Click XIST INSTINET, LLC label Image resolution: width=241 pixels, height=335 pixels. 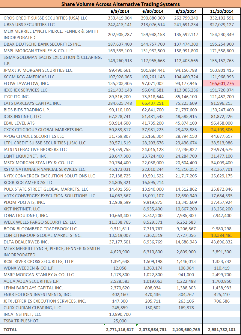pos(22,210)
